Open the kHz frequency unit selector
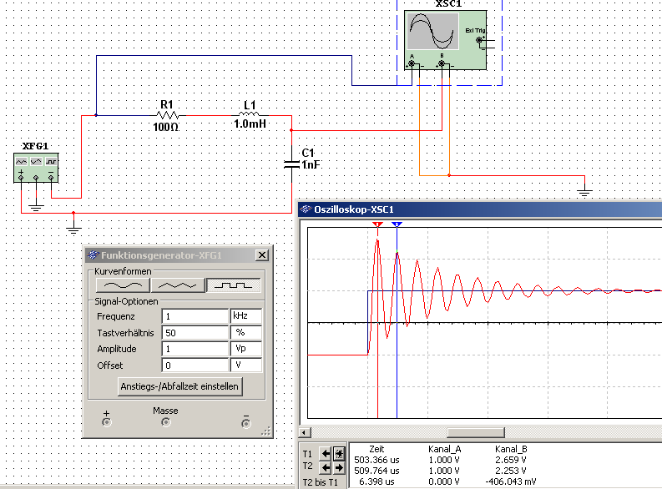 point(245,317)
